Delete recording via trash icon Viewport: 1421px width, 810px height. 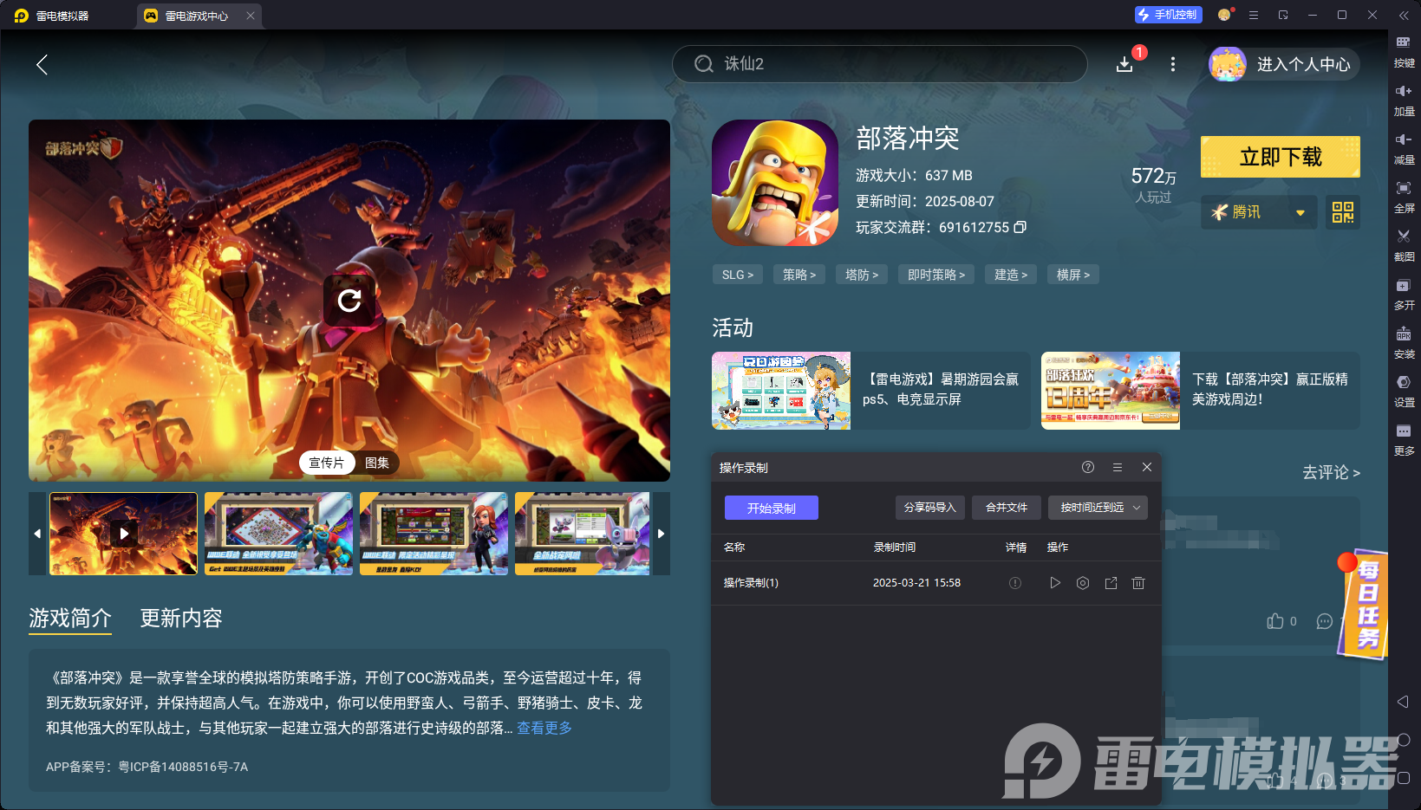1138,583
